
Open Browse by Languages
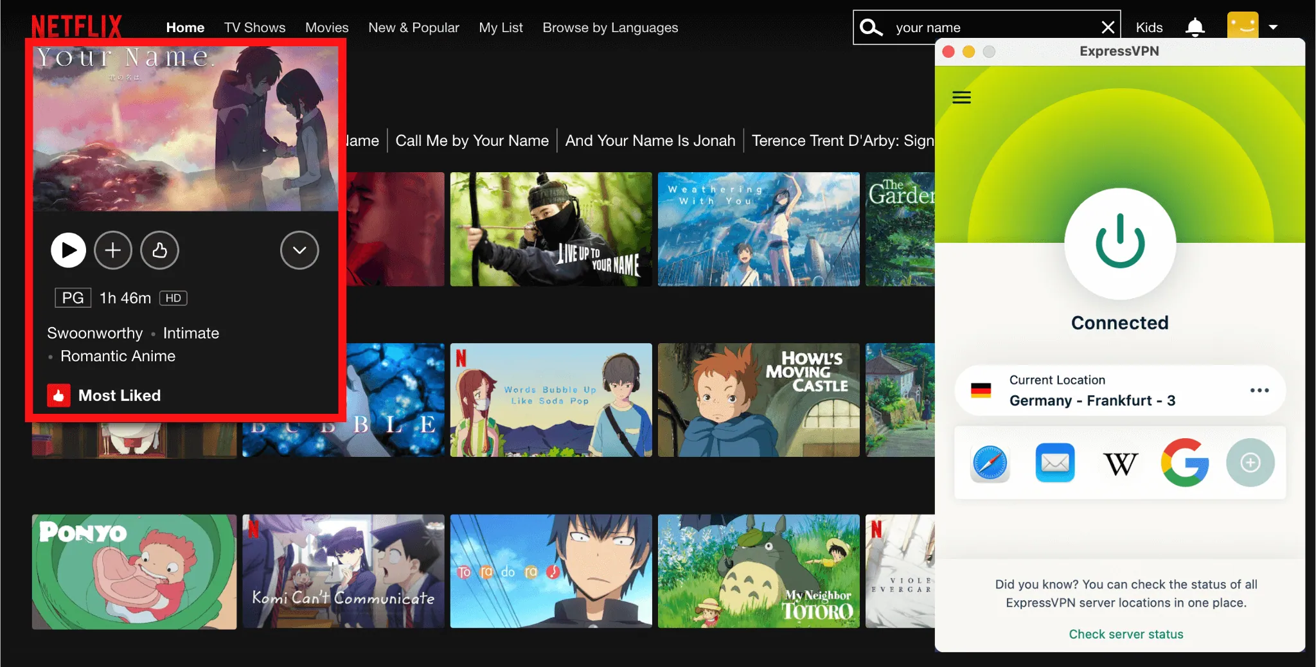click(610, 28)
